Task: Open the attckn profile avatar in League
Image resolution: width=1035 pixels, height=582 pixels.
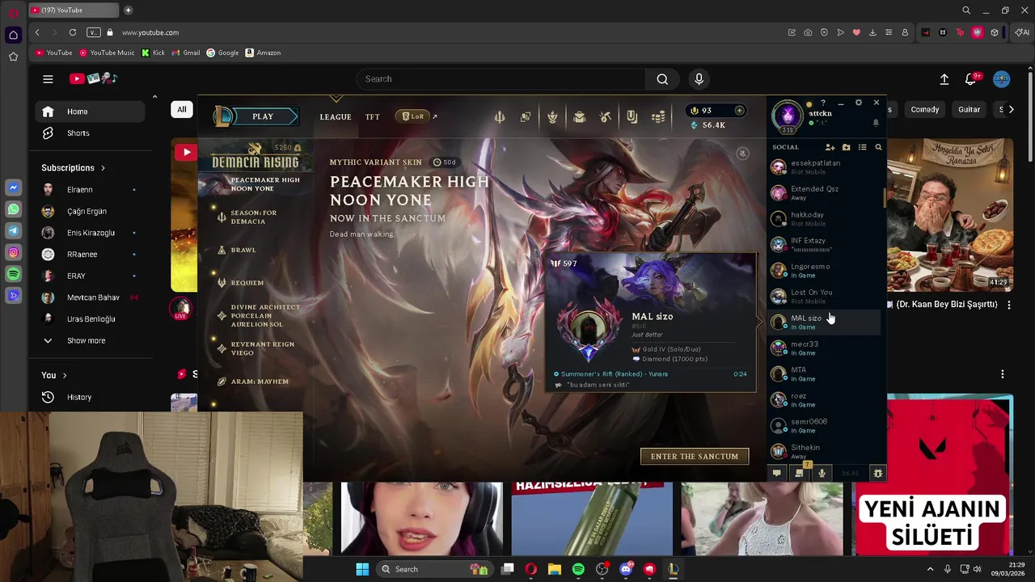Action: (787, 116)
